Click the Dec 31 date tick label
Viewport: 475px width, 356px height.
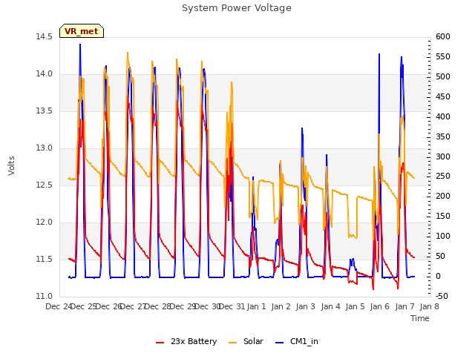pos(232,306)
